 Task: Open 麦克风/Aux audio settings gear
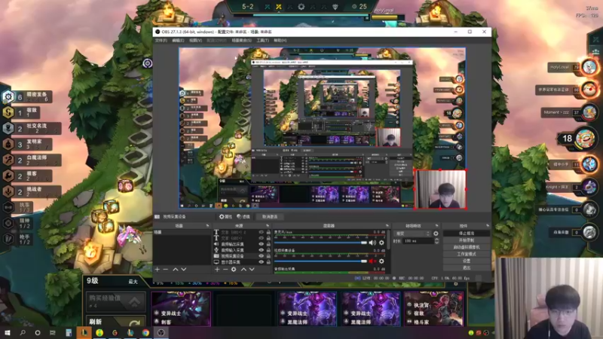tap(381, 243)
